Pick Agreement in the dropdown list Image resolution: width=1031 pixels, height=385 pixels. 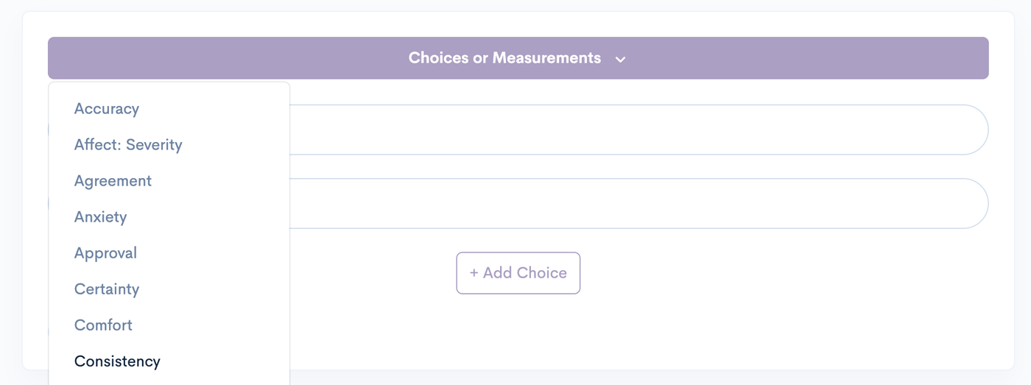coord(113,181)
